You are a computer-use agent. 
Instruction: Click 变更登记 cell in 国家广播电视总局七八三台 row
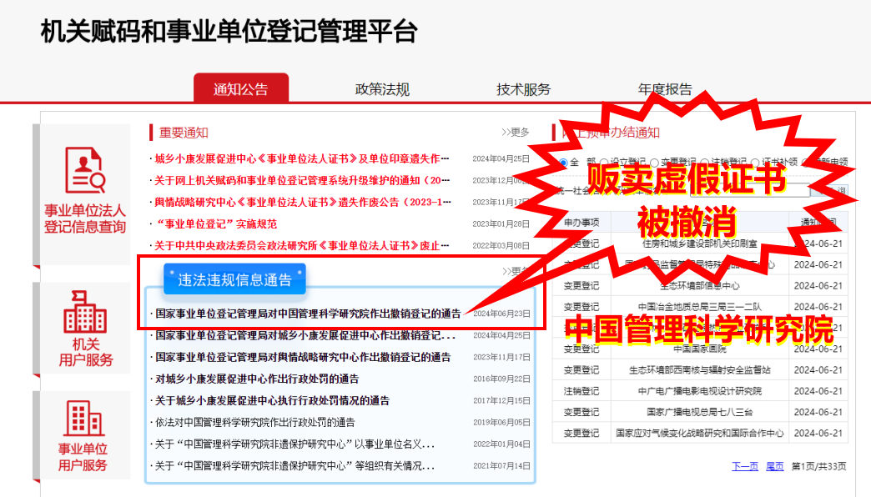pyautogui.click(x=582, y=412)
